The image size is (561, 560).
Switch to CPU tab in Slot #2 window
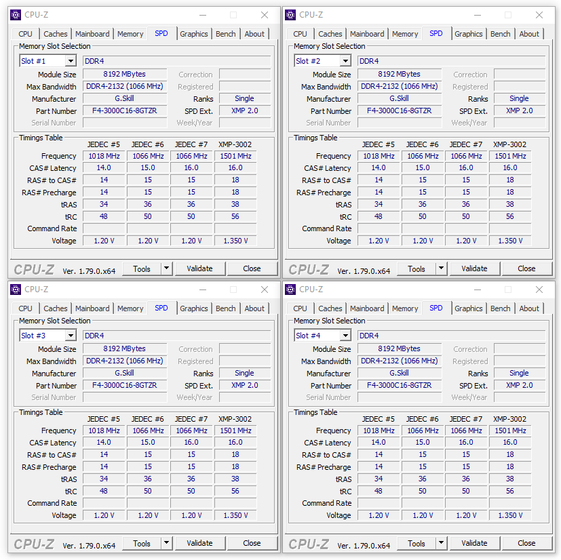tap(301, 34)
